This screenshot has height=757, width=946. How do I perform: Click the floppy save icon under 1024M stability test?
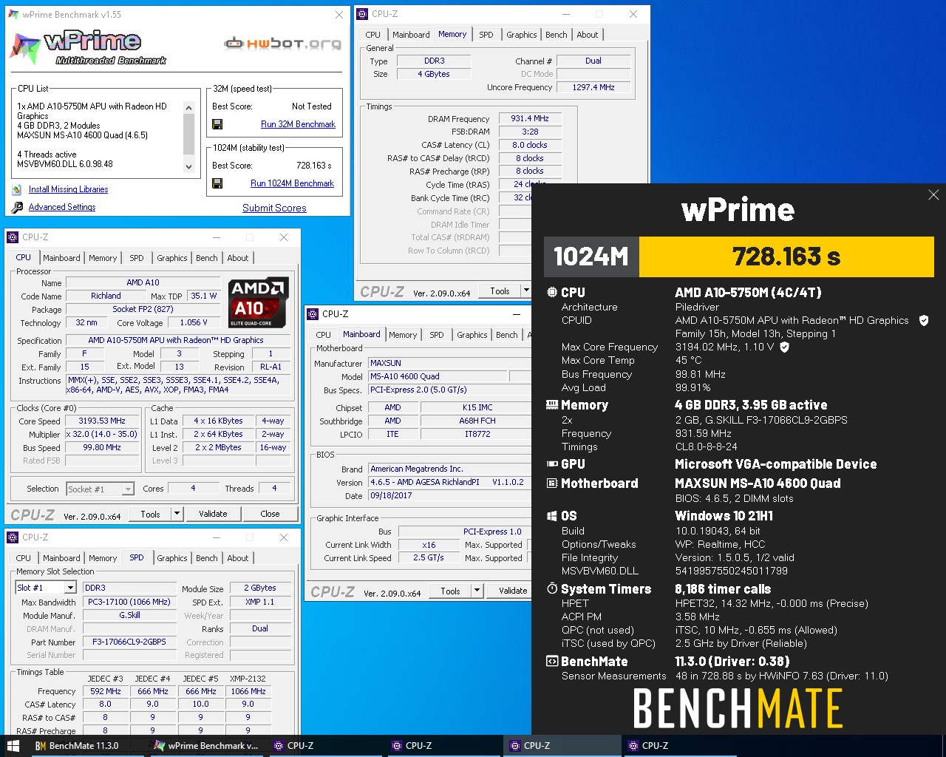pos(217,183)
